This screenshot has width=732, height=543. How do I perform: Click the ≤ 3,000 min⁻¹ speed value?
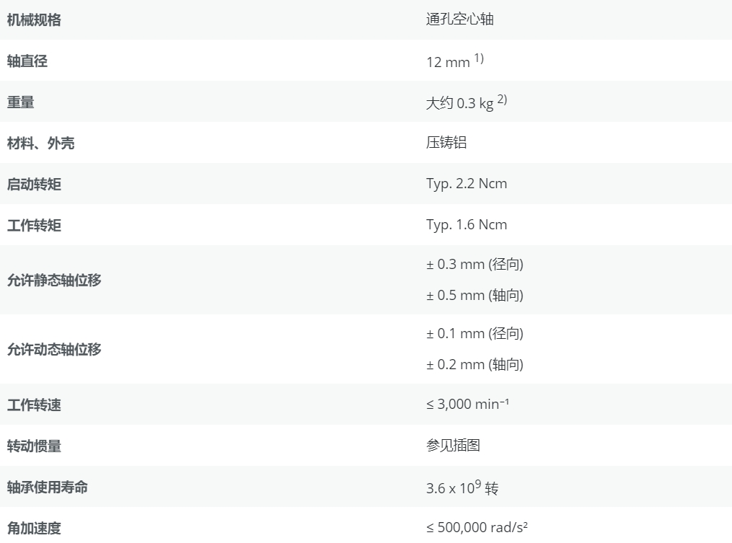tap(468, 405)
